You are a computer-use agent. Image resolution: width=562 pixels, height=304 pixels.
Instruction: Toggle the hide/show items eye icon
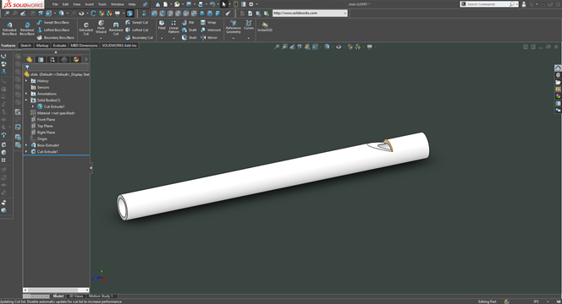tap(339, 46)
